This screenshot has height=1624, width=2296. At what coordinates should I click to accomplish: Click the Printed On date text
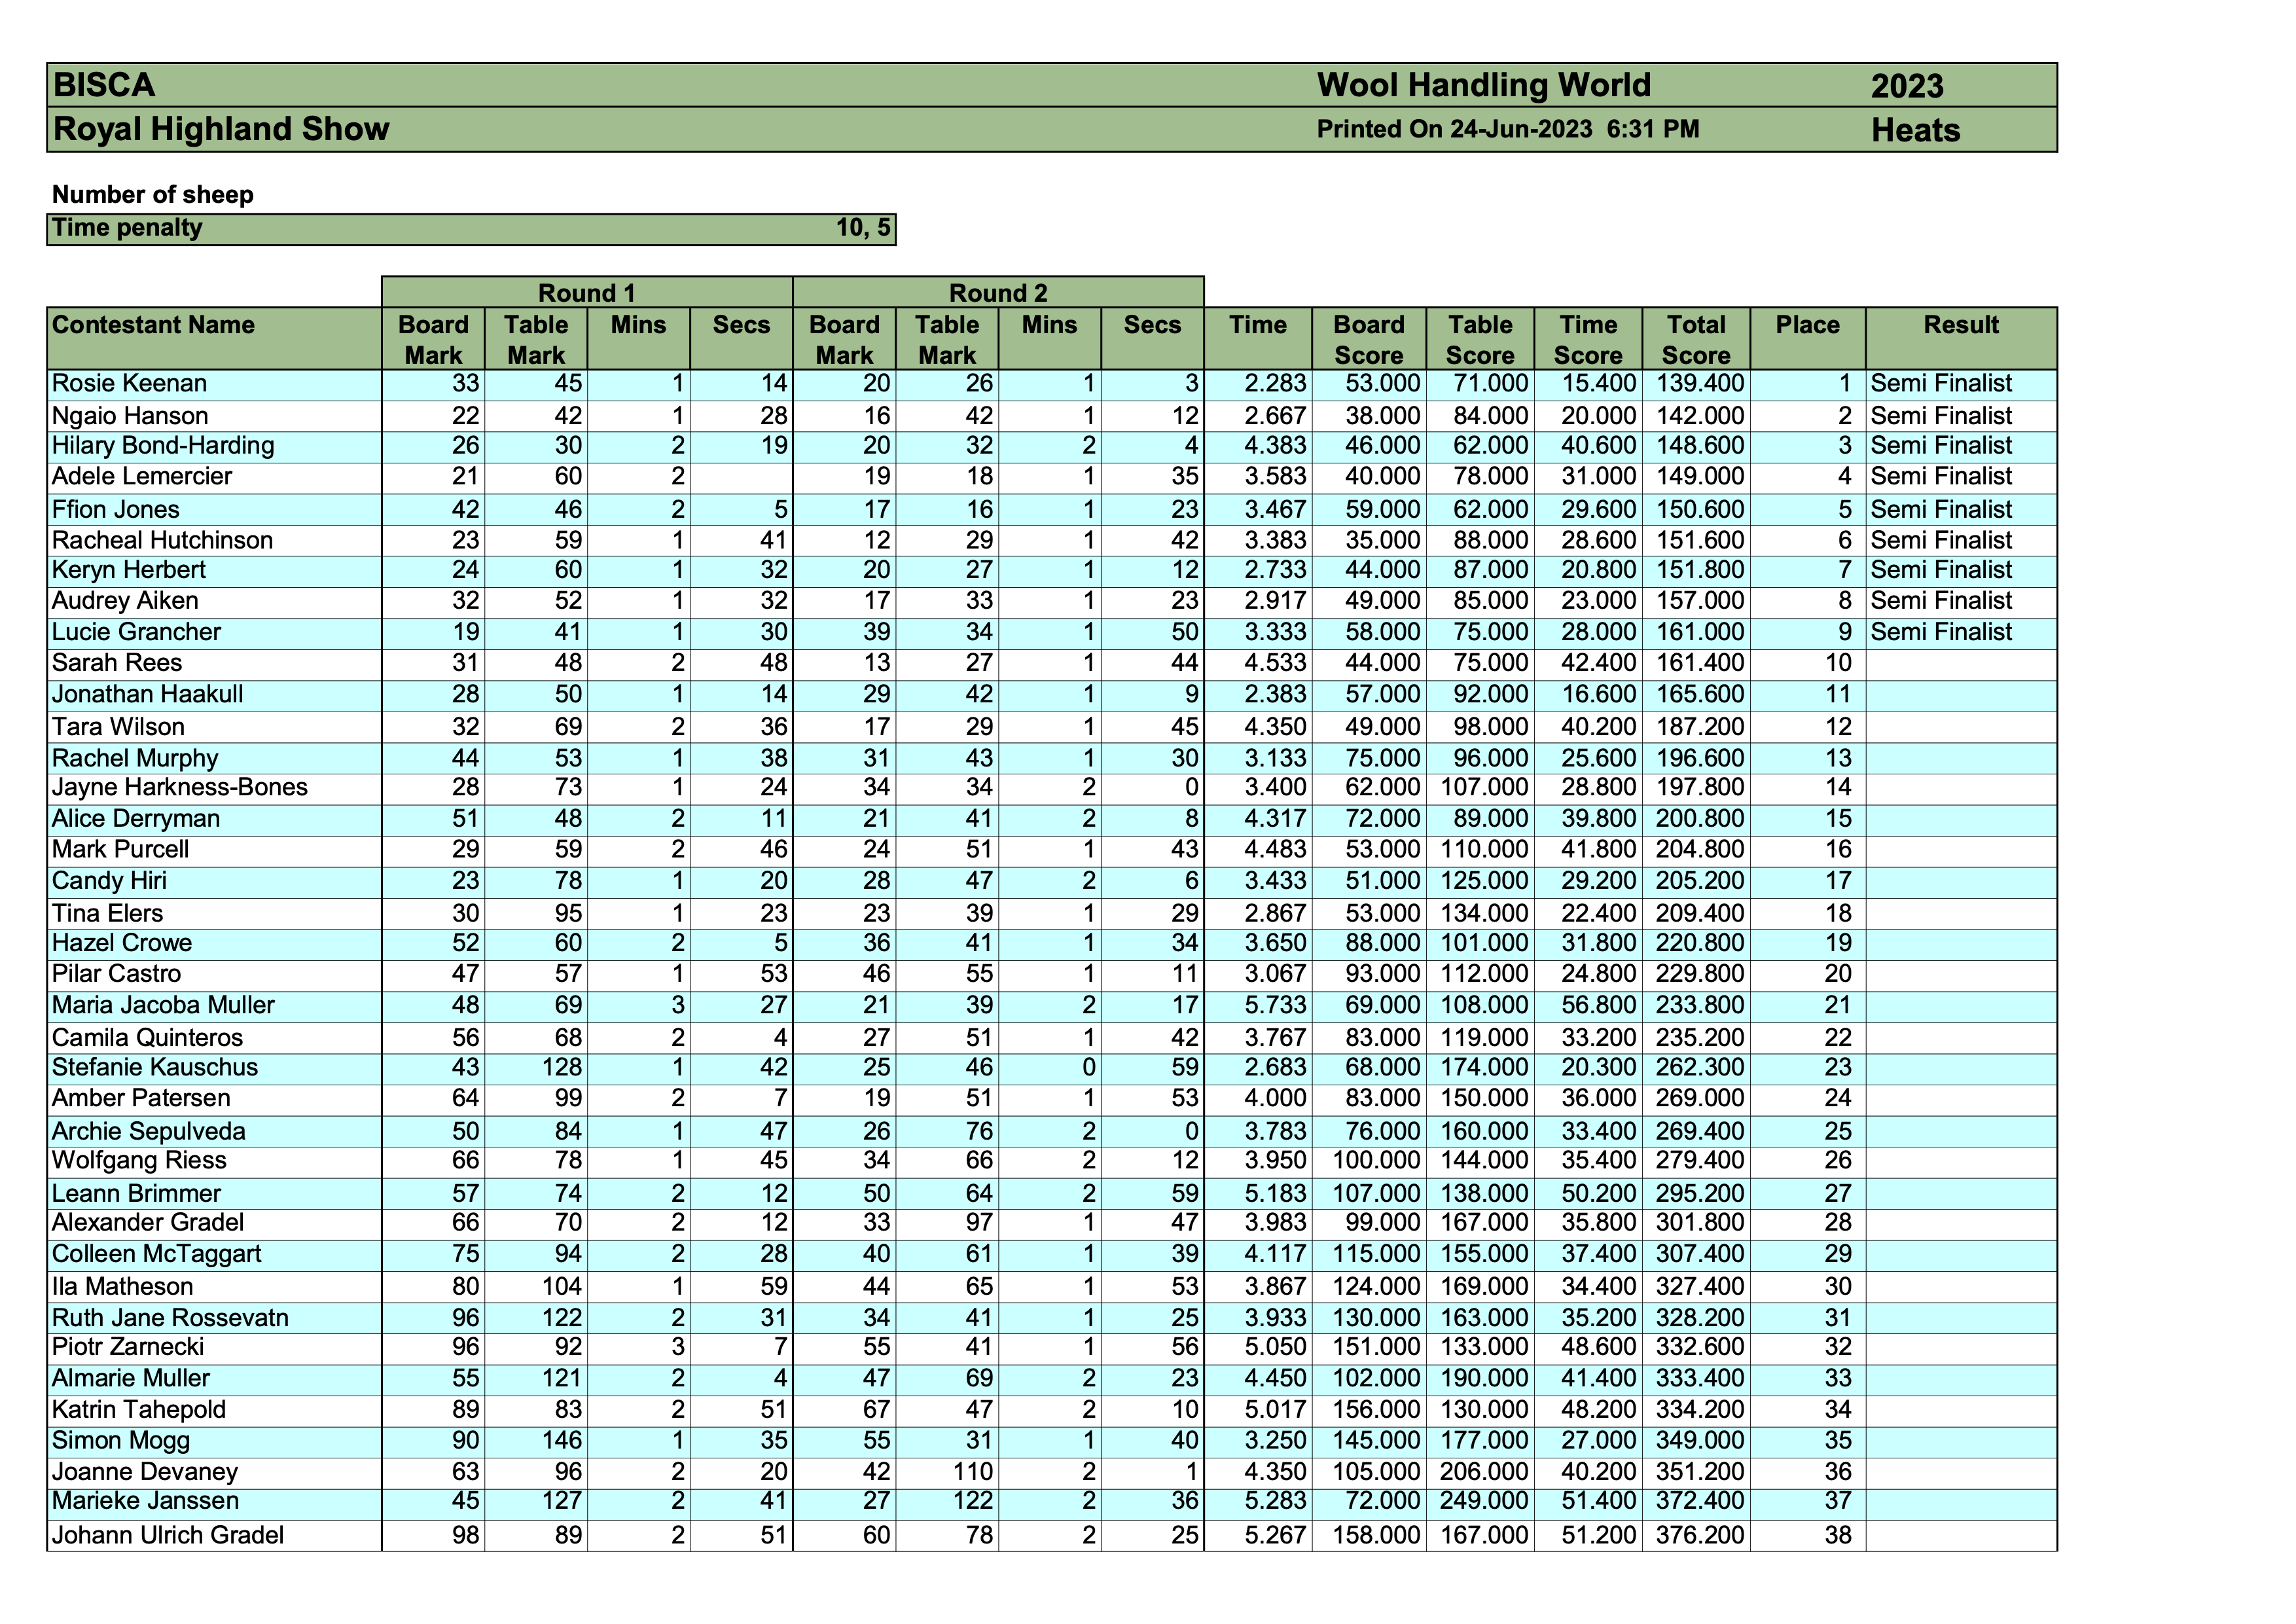pyautogui.click(x=1507, y=129)
